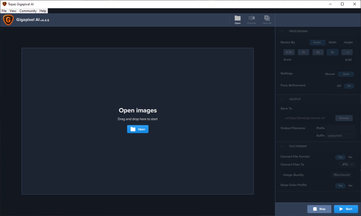The width and height of the screenshot is (361, 216).
Task: Choose the custom ...x scale preset
Action: point(347,52)
